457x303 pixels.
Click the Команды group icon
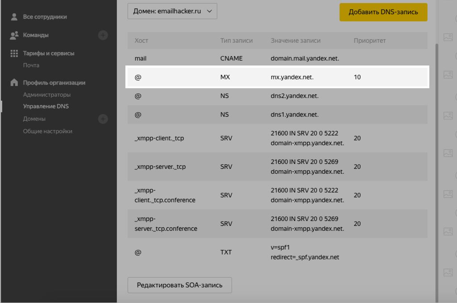[x=14, y=35]
